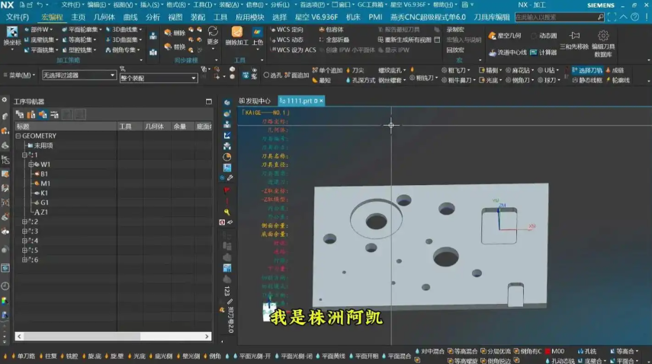Click WCS 动态 icon
Image resolution: width=652 pixels, height=364 pixels.
pyautogui.click(x=273, y=40)
